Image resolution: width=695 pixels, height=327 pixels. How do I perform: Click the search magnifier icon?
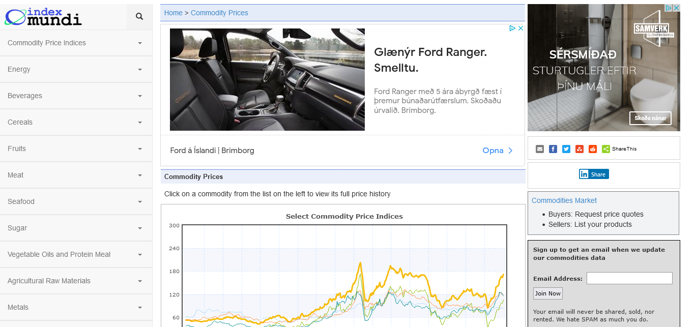(x=139, y=17)
